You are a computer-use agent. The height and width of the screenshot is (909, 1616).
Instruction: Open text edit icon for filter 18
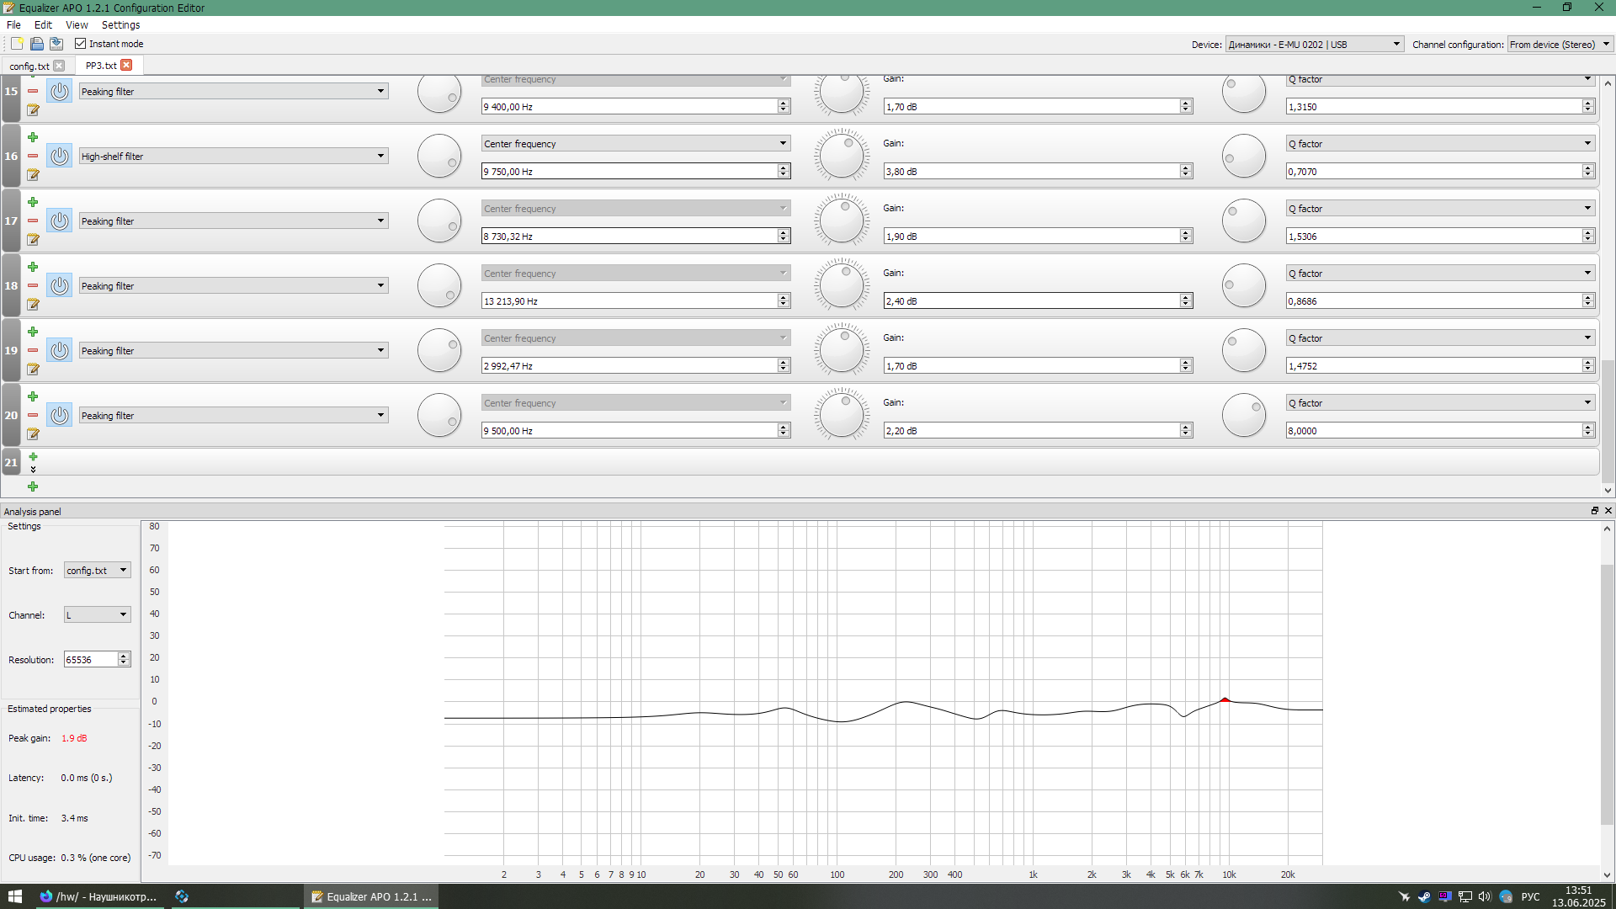33,305
